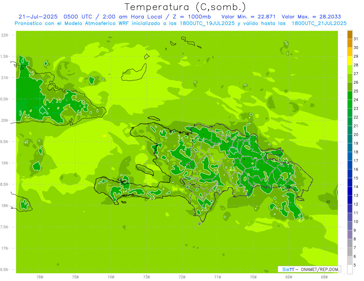Viewport: 364px width, 281px height.
Task: Click the '71W' longitude axis label
Action: tap(217, 277)
